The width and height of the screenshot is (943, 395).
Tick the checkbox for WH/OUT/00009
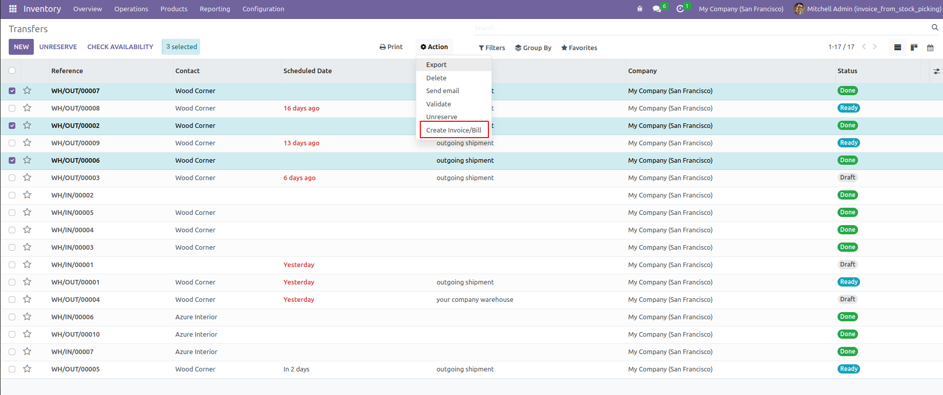click(x=12, y=143)
